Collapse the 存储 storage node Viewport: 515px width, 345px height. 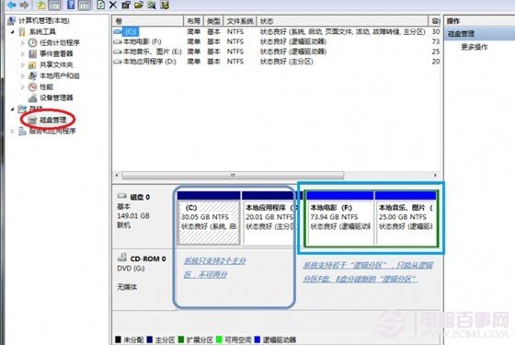click(x=13, y=109)
